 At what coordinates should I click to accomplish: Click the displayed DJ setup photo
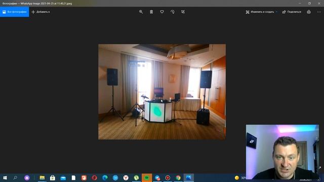click(162, 92)
